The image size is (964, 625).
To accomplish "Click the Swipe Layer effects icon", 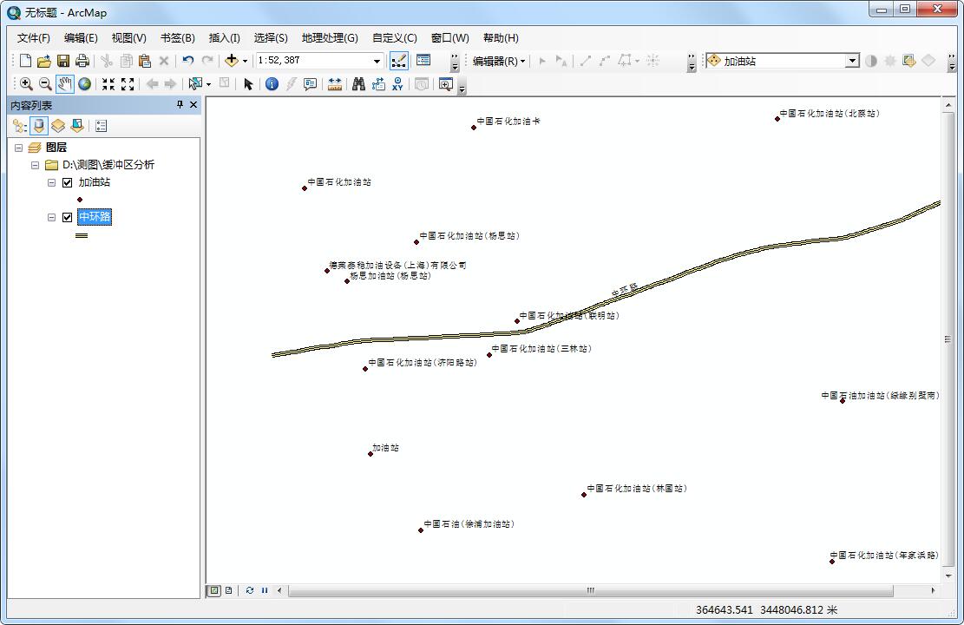I will pos(909,60).
